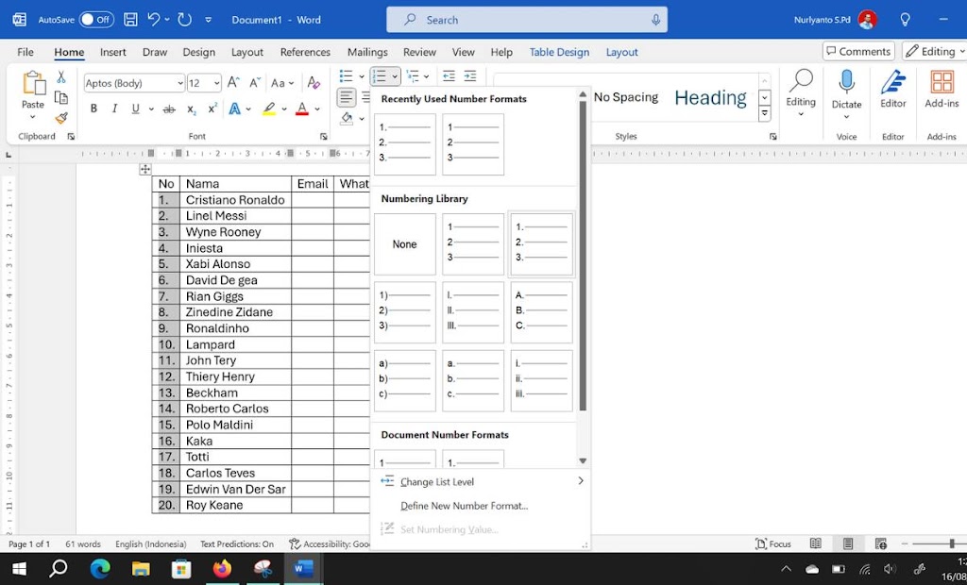The height and width of the screenshot is (585, 967).
Task: Switch to Read Mode view in status bar
Action: (x=815, y=543)
